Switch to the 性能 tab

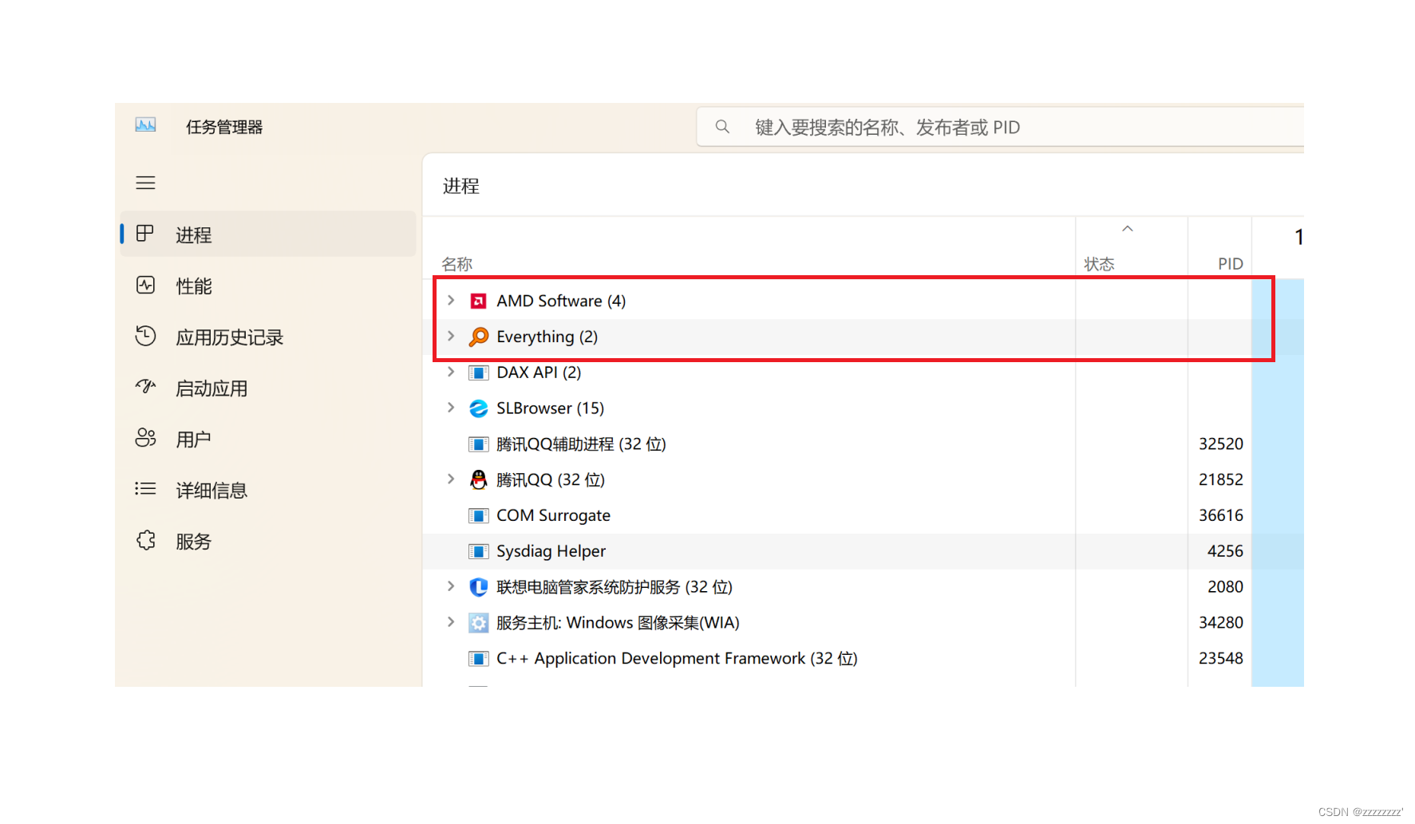click(x=268, y=285)
